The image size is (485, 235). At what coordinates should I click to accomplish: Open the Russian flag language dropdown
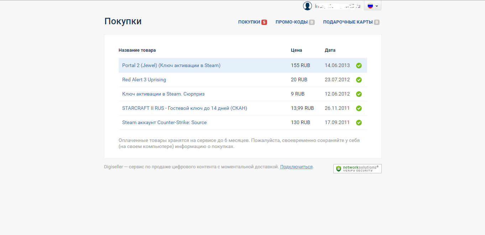tap(372, 6)
